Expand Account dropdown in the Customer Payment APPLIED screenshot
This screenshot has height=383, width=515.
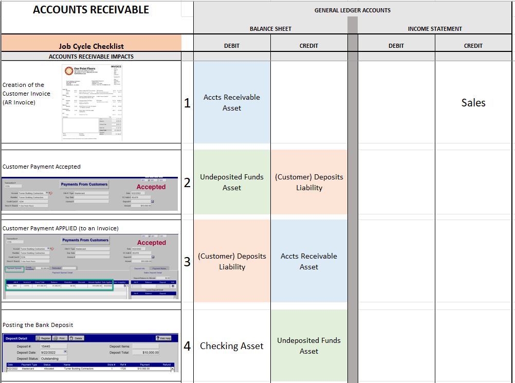[48, 249]
